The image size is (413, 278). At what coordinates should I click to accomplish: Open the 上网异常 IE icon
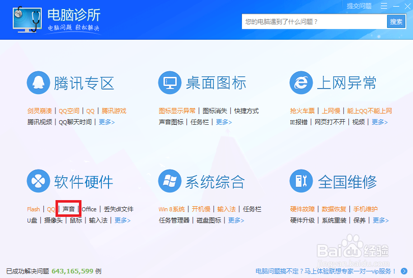click(301, 82)
